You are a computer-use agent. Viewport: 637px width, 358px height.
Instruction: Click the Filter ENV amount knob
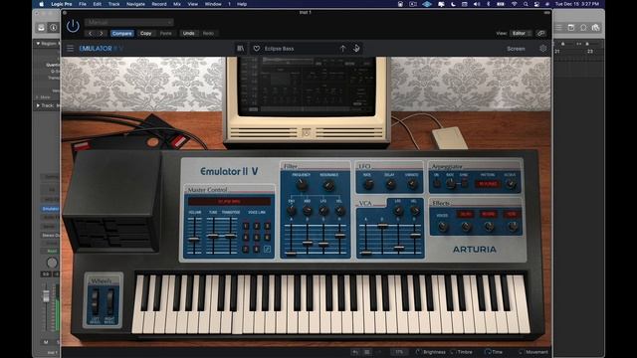tap(292, 210)
